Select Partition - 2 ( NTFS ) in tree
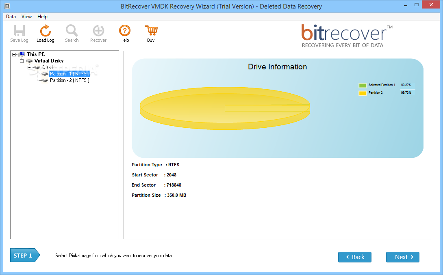 click(69, 80)
